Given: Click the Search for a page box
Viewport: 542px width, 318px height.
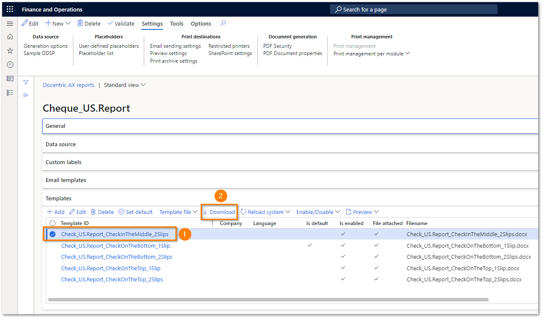Looking at the screenshot, I should click(x=414, y=9).
